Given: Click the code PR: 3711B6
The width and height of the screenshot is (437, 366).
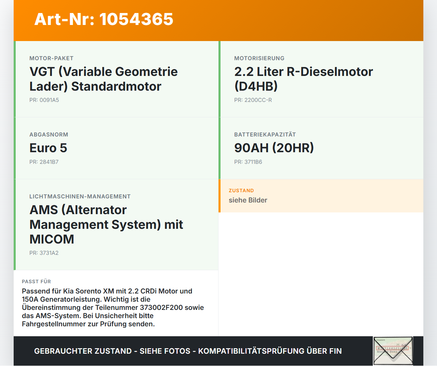Looking at the screenshot, I should [x=248, y=162].
